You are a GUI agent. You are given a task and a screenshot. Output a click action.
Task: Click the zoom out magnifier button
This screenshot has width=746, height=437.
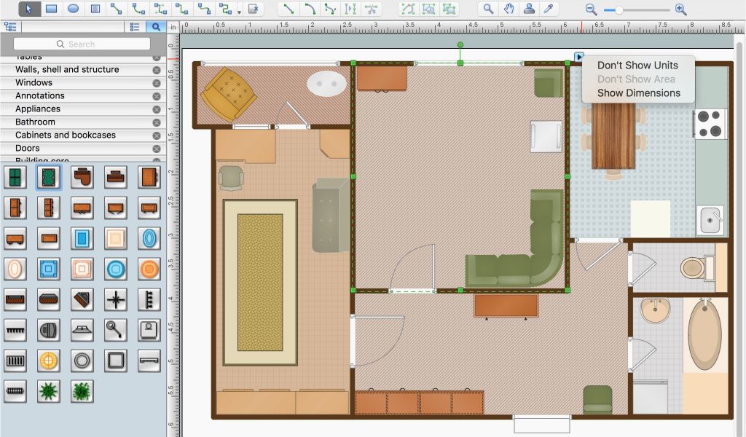pyautogui.click(x=591, y=9)
